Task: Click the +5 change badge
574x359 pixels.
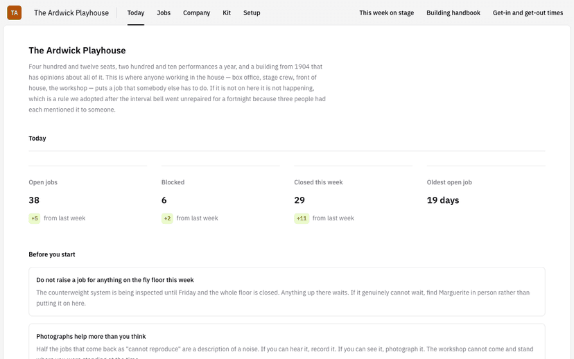Action: [x=35, y=218]
